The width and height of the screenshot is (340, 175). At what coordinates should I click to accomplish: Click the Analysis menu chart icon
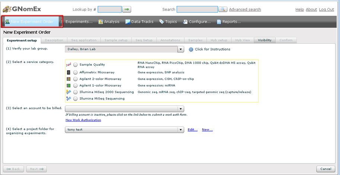coord(101,22)
